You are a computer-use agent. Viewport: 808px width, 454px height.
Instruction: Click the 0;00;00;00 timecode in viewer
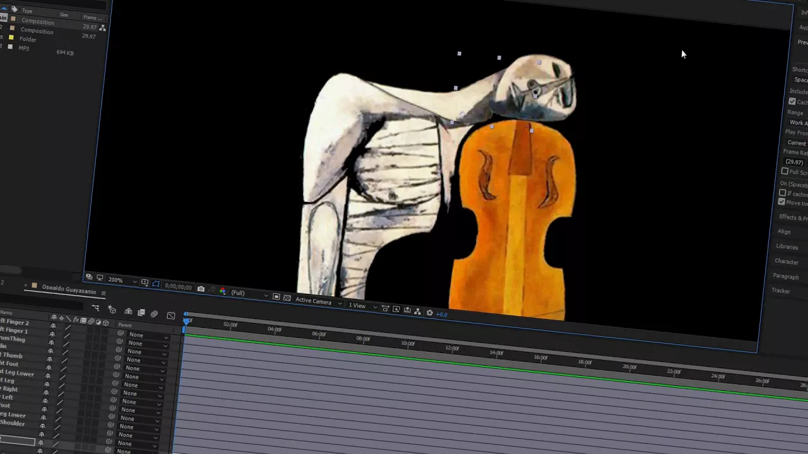(x=178, y=286)
